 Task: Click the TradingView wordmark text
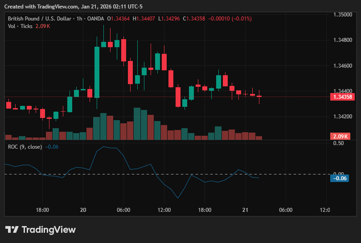[49, 230]
